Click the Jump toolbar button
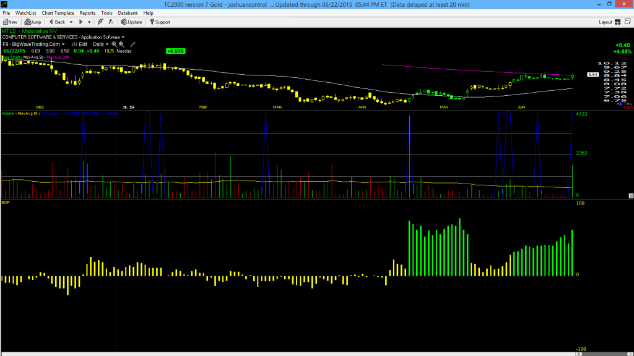Screen dimensions: 634x356 [x=33, y=22]
